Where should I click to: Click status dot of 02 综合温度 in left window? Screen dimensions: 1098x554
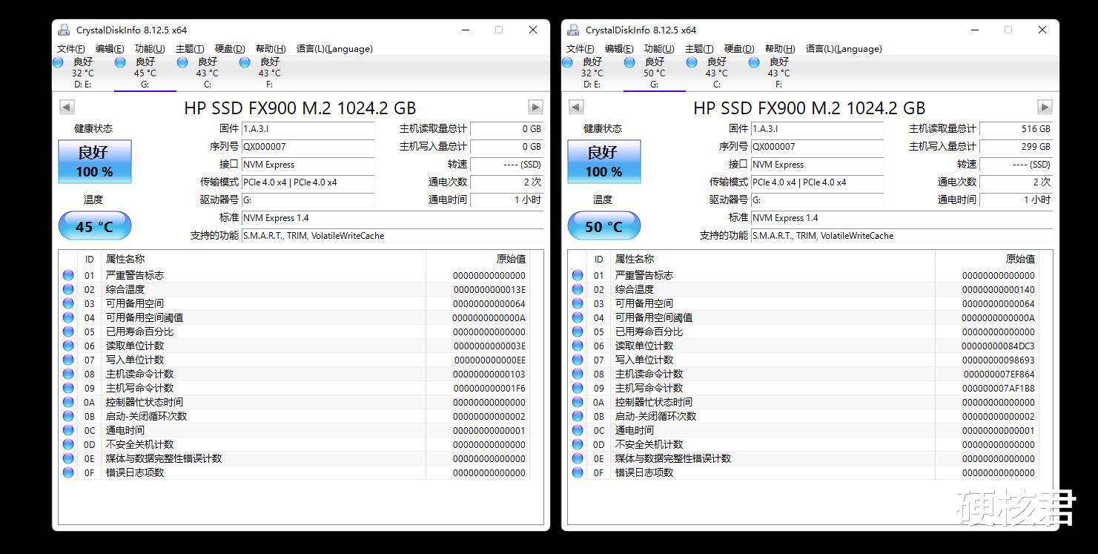tap(68, 289)
